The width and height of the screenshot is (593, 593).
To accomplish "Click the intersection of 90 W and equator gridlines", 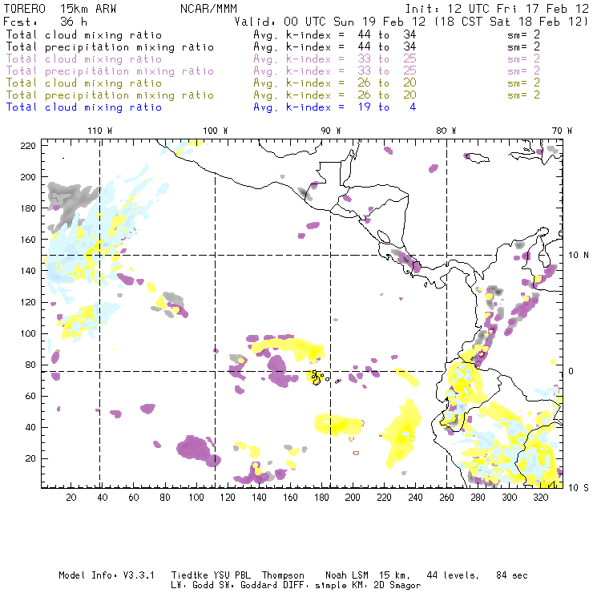I will (x=331, y=371).
